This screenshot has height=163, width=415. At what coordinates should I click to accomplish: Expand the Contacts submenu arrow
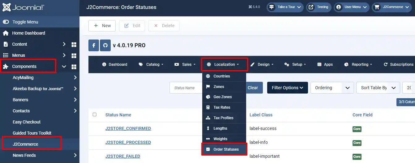click(75, 111)
